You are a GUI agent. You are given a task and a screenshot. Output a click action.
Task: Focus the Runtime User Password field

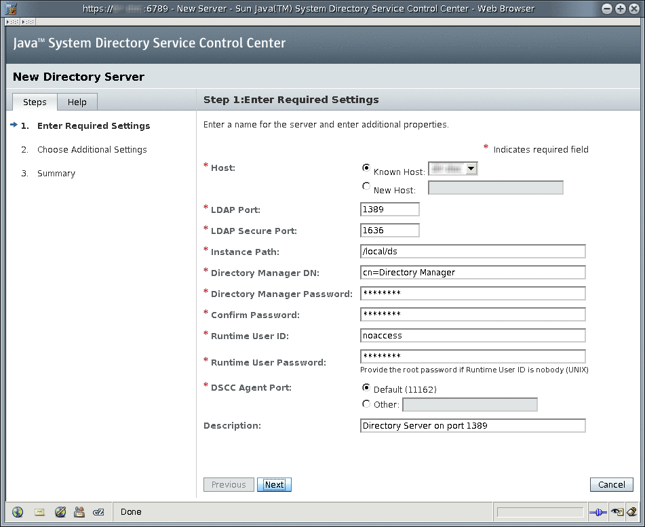pyautogui.click(x=473, y=356)
